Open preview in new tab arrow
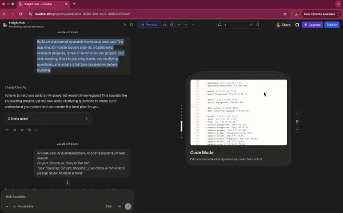Viewport: 343px width, 213px height. (251, 25)
